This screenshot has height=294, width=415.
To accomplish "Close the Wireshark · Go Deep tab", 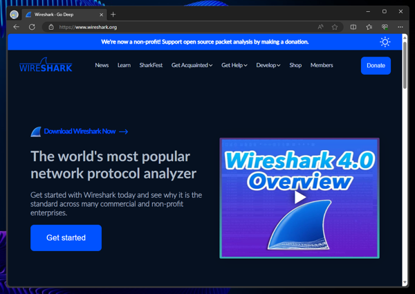I will [x=101, y=15].
